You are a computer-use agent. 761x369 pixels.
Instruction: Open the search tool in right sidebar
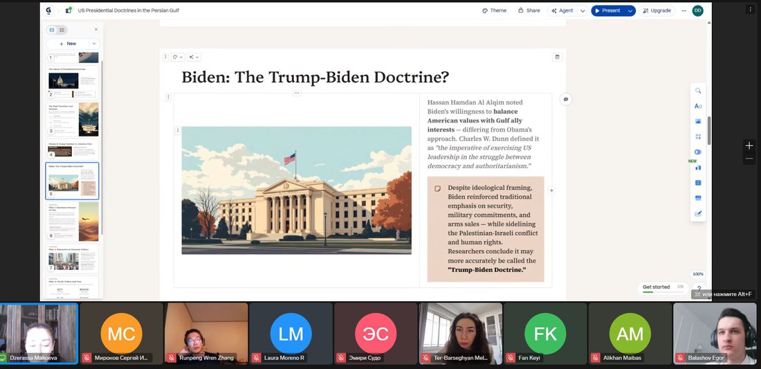tap(698, 91)
